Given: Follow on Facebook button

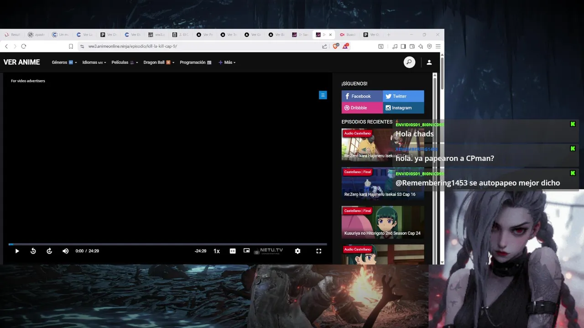Looking at the screenshot, I should point(362,96).
